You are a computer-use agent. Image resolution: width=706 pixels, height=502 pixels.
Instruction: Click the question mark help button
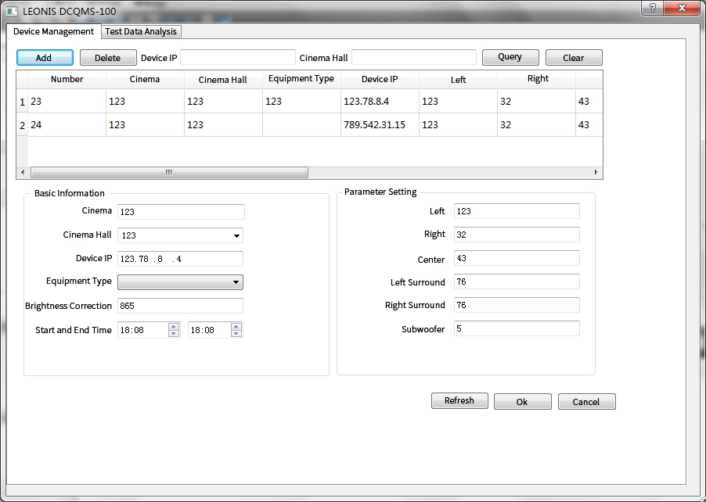pos(651,8)
